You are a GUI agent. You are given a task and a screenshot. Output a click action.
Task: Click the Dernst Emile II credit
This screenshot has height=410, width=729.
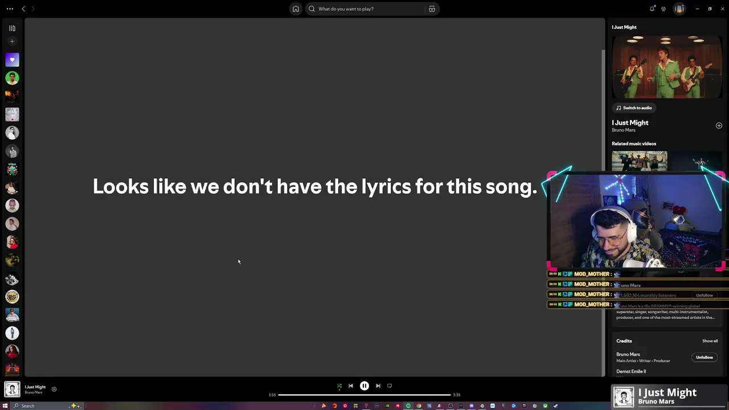pos(631,371)
